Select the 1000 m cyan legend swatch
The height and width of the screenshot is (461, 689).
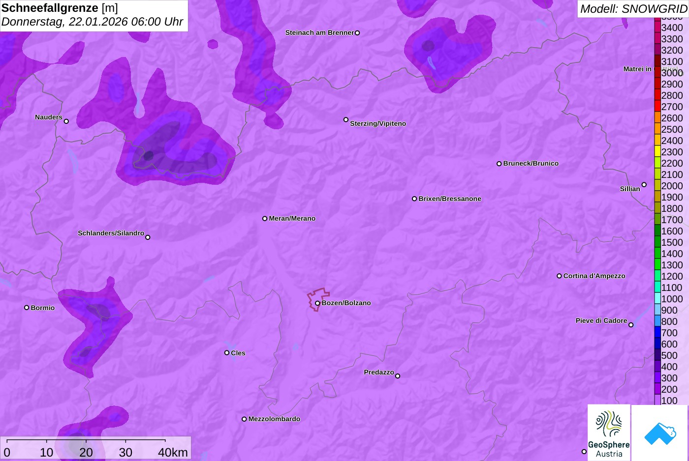[658, 298]
